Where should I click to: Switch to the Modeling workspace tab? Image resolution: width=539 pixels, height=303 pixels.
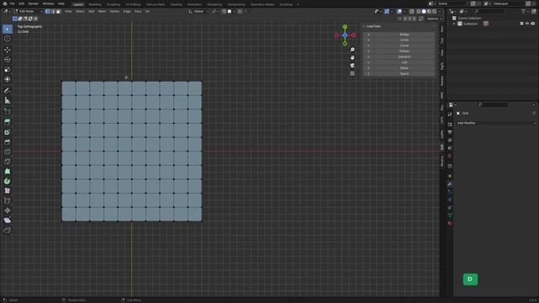(x=95, y=4)
